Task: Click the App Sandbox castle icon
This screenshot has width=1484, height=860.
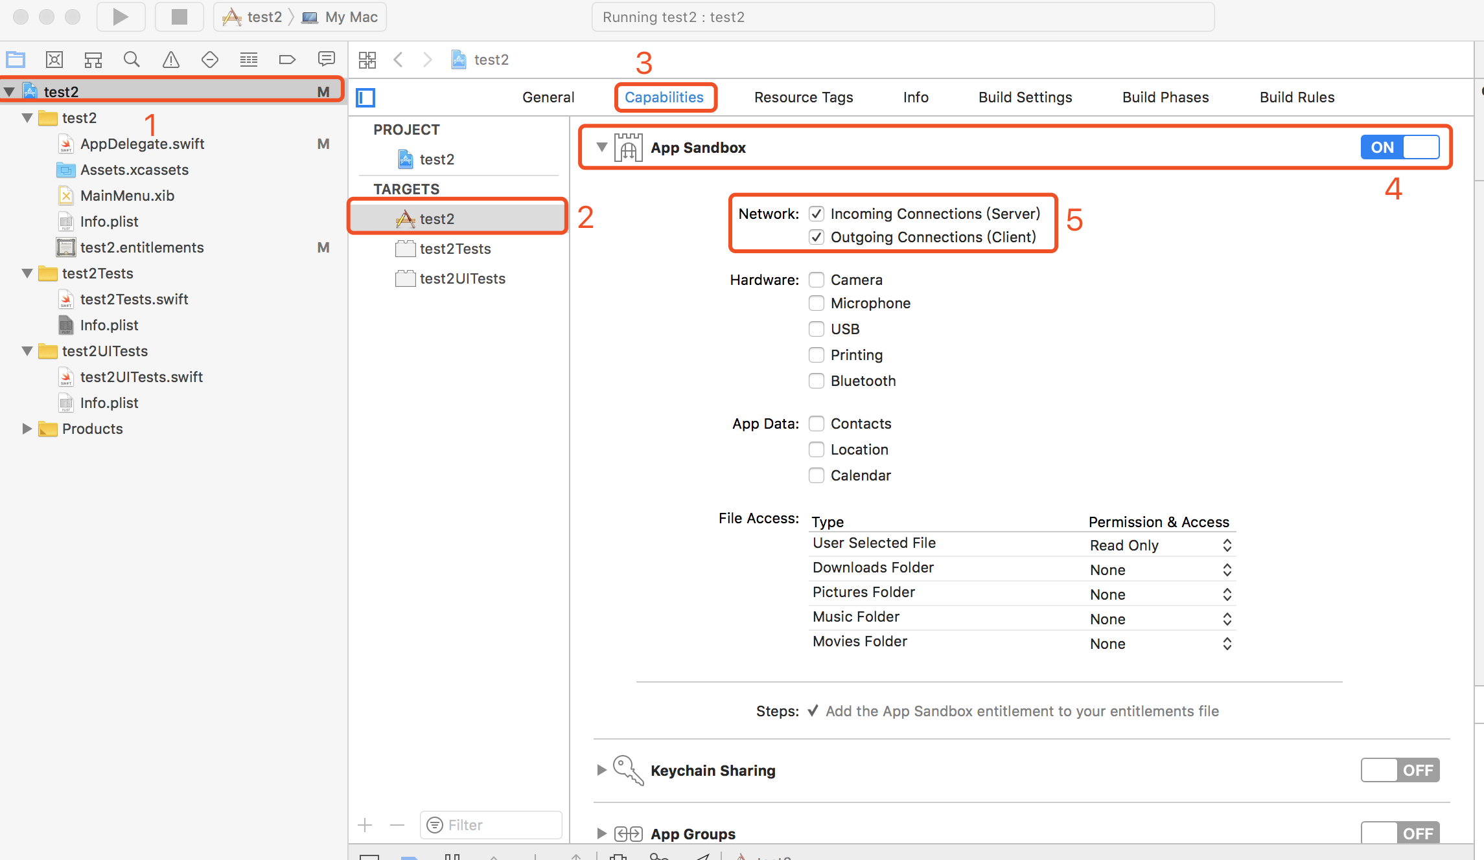Action: pyautogui.click(x=629, y=147)
